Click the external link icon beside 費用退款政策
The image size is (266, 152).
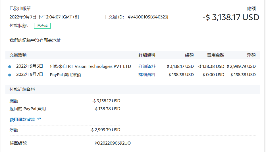39,120
